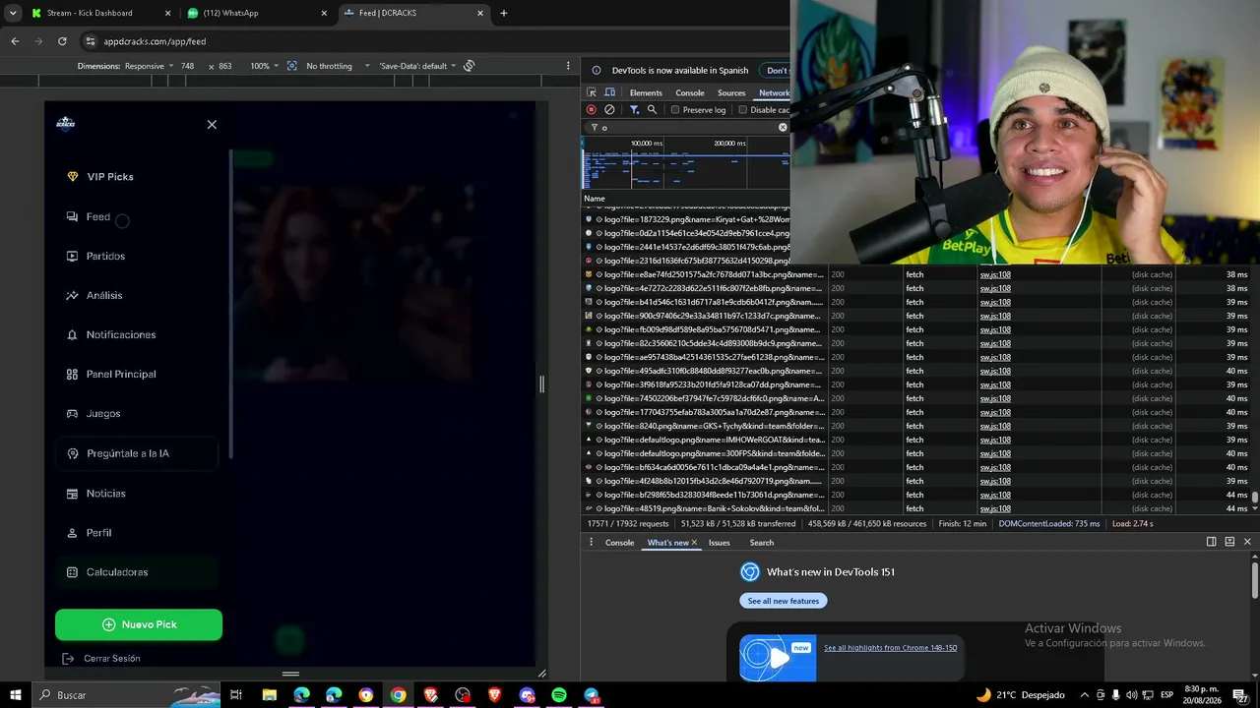
Task: Go back in browser
Action: coord(15,41)
